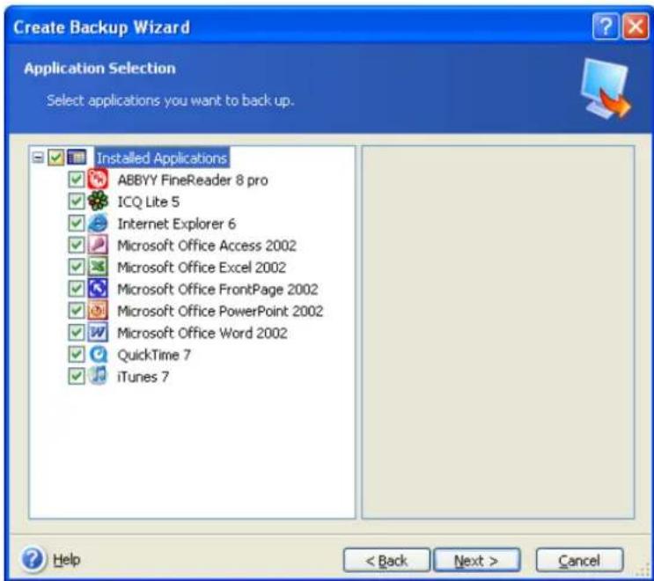Cancel the backup wizard
The image size is (654, 581).
pyautogui.click(x=579, y=560)
